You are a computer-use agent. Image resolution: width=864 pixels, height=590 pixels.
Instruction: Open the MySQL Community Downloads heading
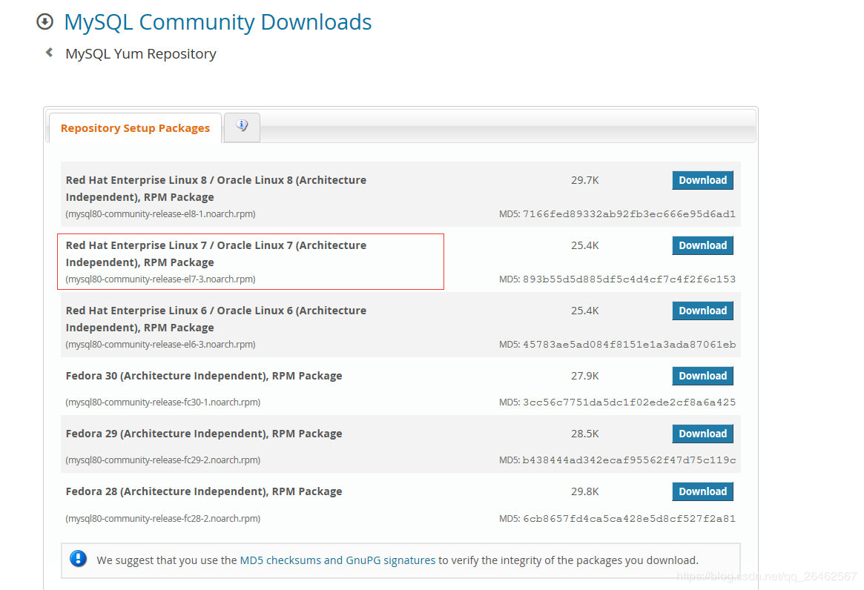[217, 22]
